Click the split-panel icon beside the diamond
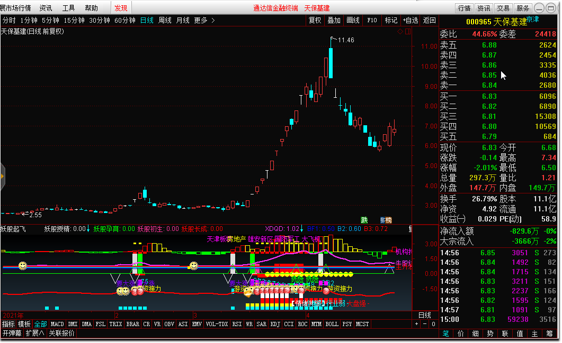 [x=408, y=32]
